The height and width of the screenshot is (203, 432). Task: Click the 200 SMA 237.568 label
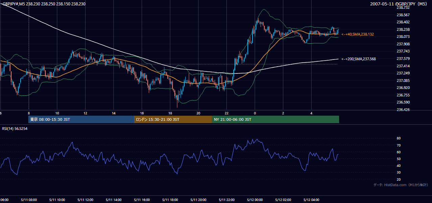359,59
